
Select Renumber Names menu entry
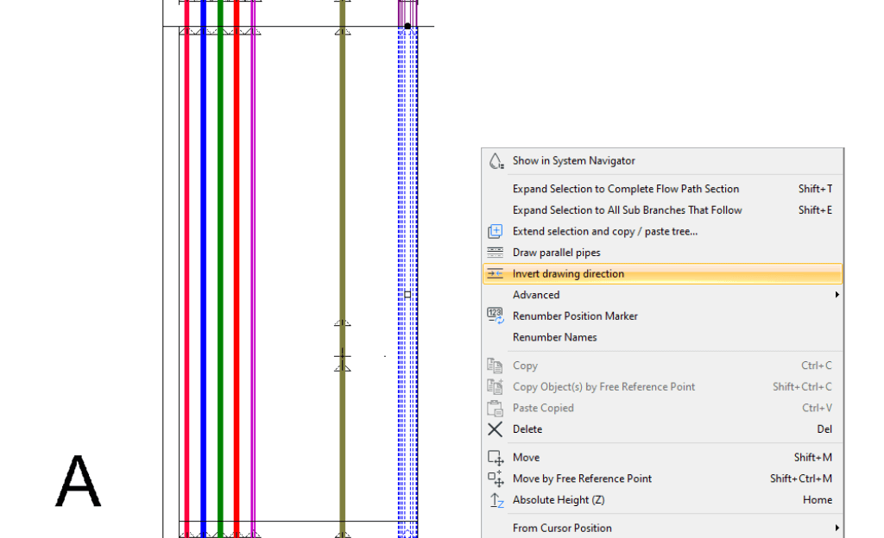(x=554, y=337)
